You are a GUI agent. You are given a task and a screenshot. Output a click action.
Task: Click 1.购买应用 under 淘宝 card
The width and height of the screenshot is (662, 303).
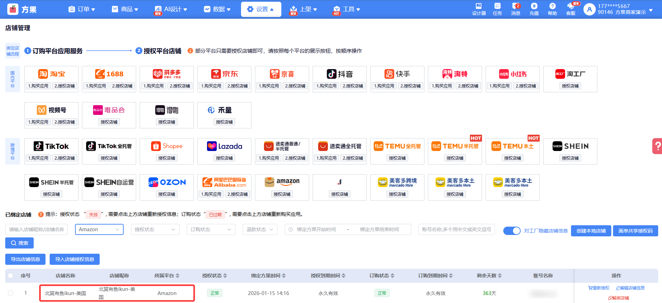(38, 86)
